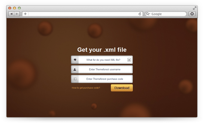
Task: Open the downloads button in the toolbar
Action: pos(192,14)
